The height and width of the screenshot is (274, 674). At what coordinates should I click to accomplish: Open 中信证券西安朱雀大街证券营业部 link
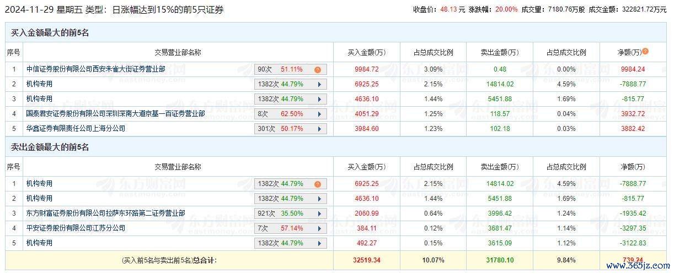click(x=96, y=70)
